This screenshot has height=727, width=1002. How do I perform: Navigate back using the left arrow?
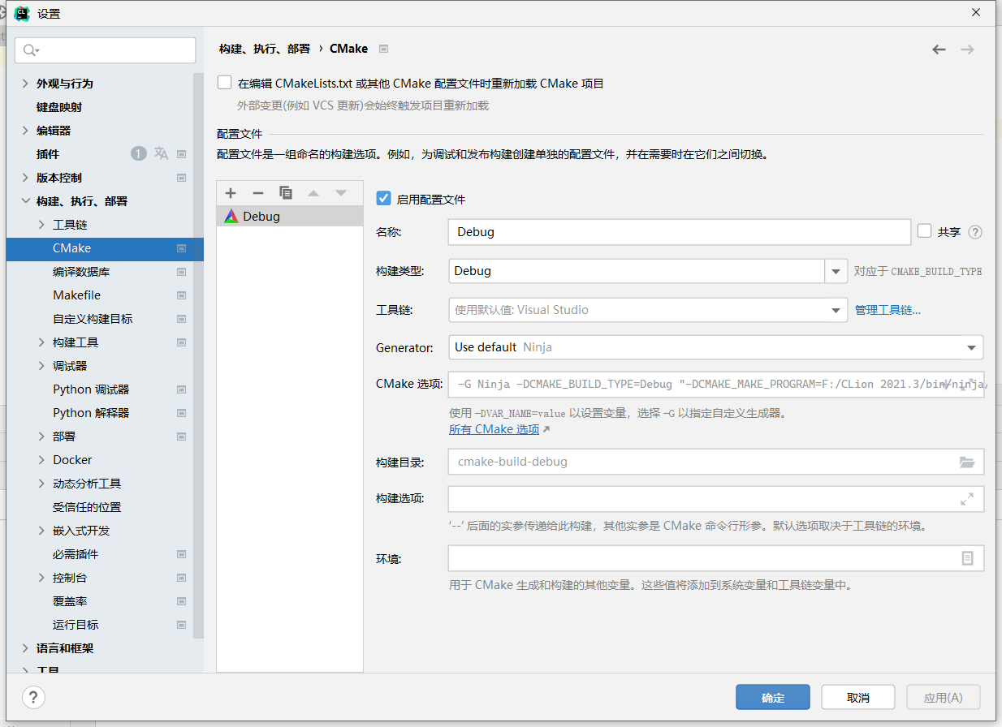939,49
